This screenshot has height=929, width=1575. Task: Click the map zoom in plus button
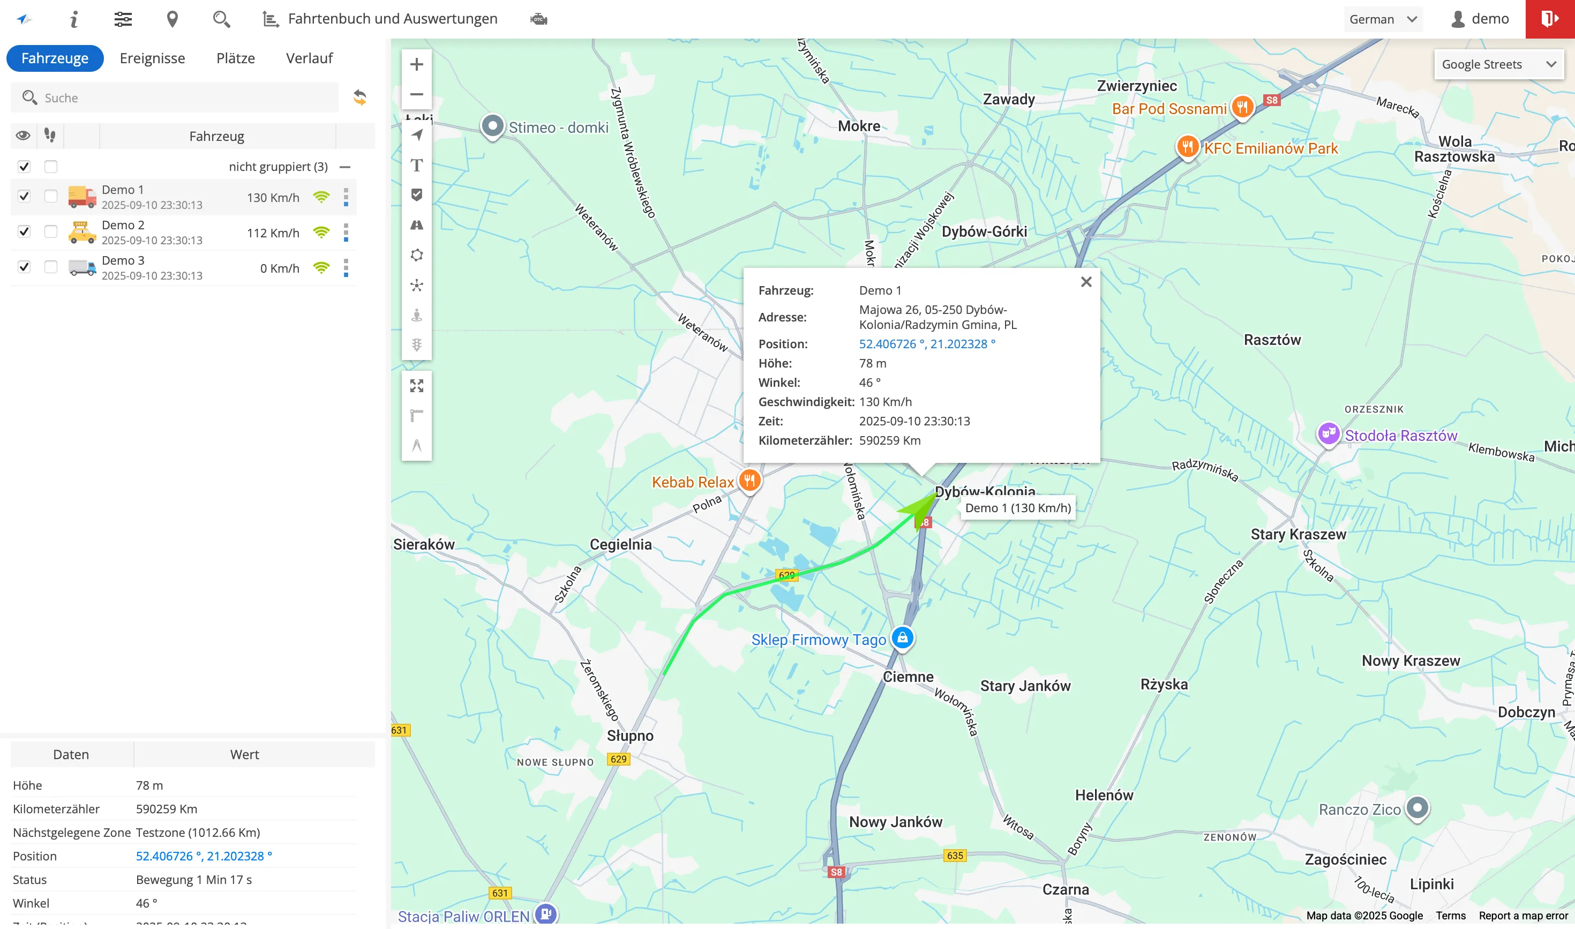point(416,64)
